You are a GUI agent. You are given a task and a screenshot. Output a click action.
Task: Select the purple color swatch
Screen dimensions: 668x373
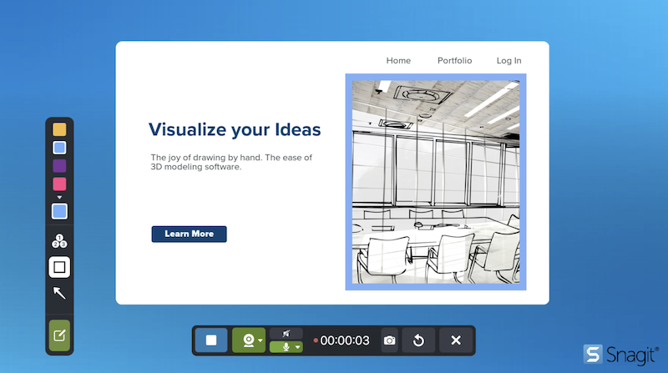(59, 166)
